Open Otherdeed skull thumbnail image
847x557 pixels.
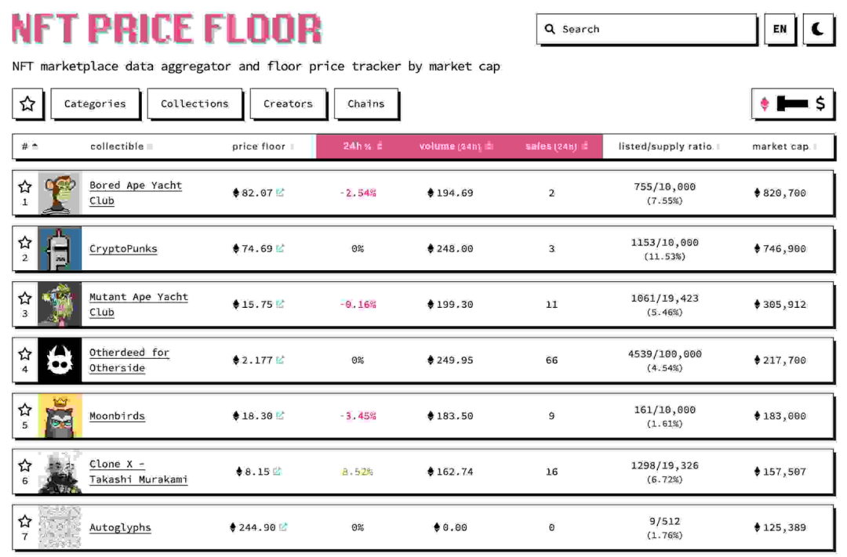tap(60, 360)
